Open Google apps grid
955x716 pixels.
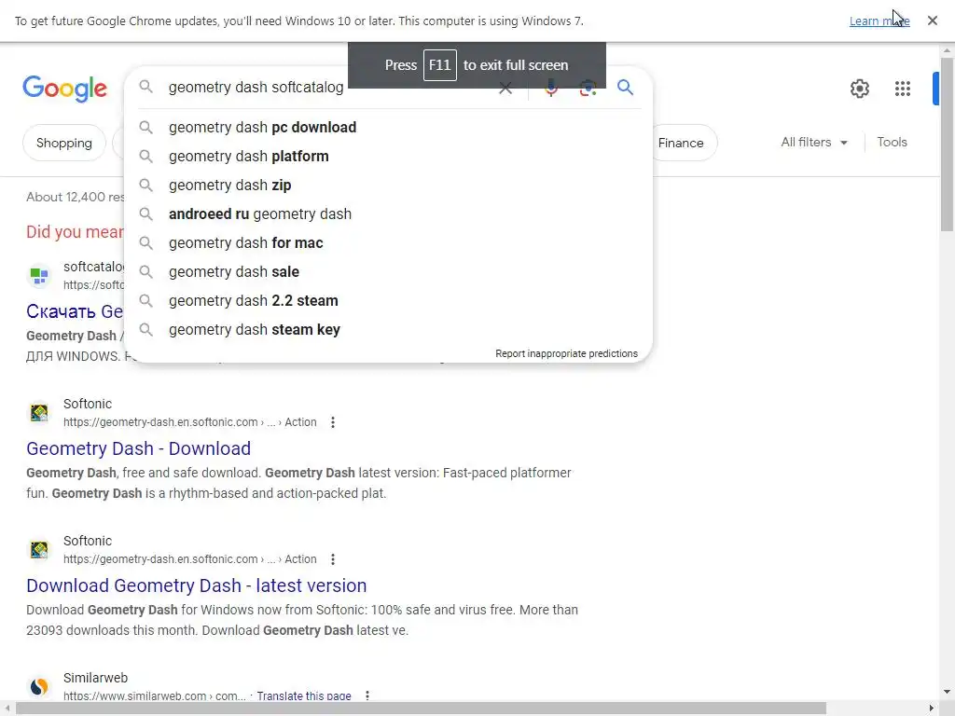(x=903, y=89)
